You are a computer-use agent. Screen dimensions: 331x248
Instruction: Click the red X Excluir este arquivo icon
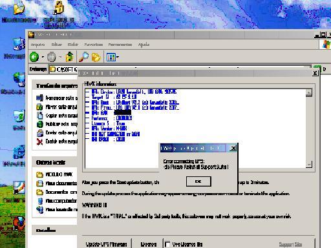[39, 141]
